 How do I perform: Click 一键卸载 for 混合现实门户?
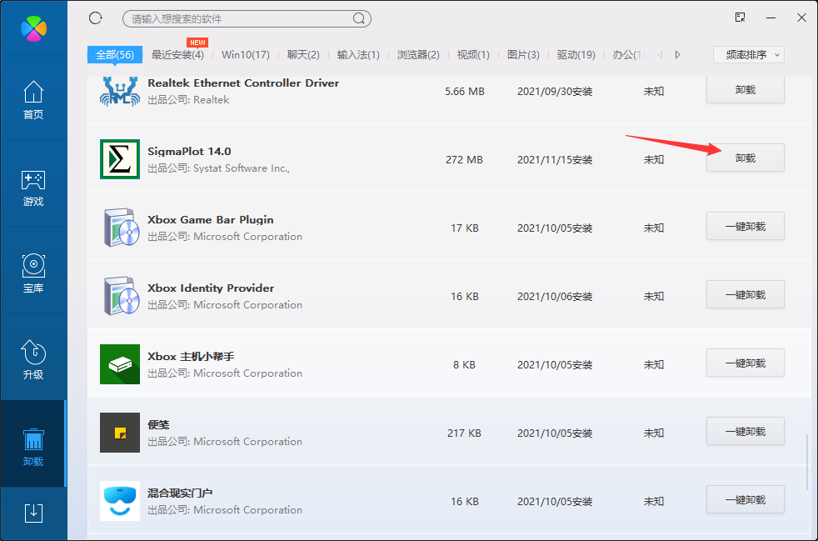tap(745, 500)
